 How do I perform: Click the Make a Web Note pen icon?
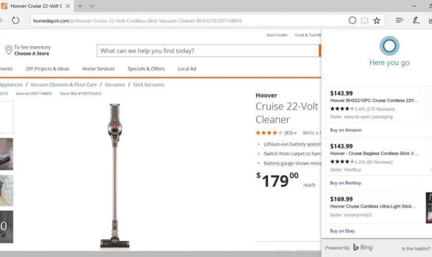click(x=416, y=21)
